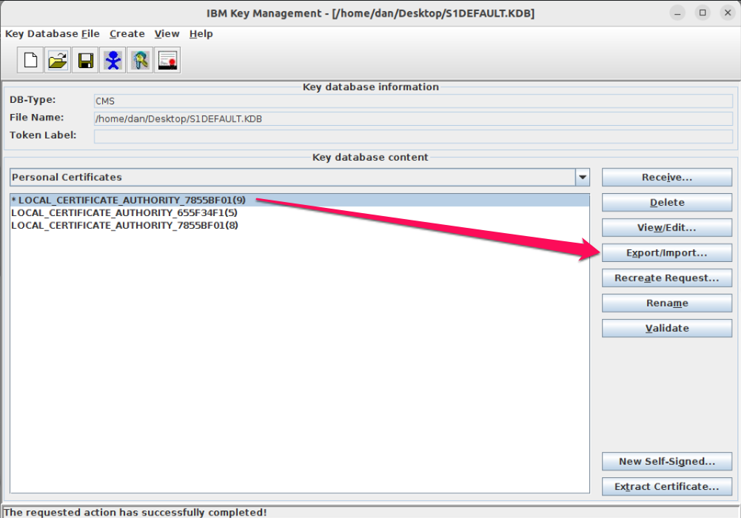Open the Help menu

[201, 33]
